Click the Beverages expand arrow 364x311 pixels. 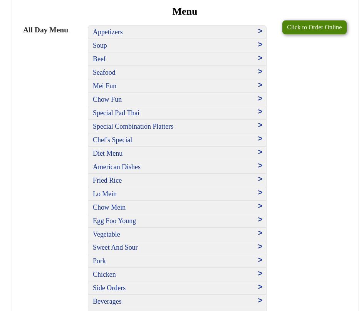tap(260, 301)
